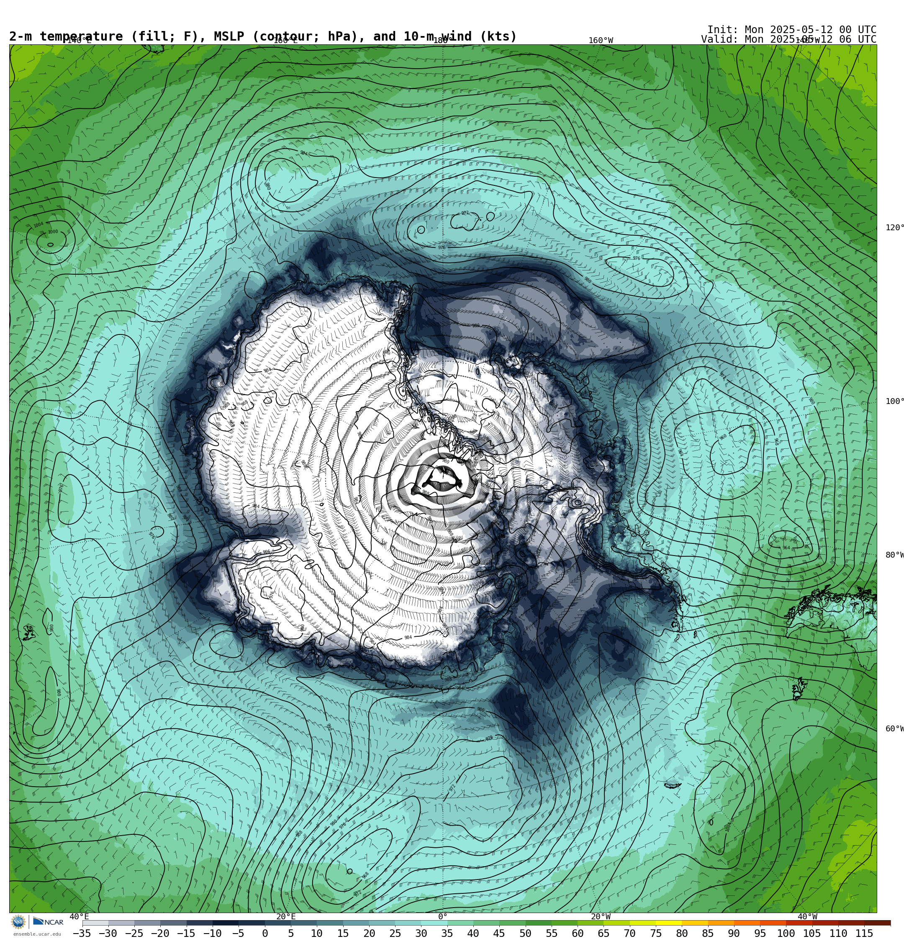Click the NCAR logo
This screenshot has height=939, width=904.
(49, 922)
